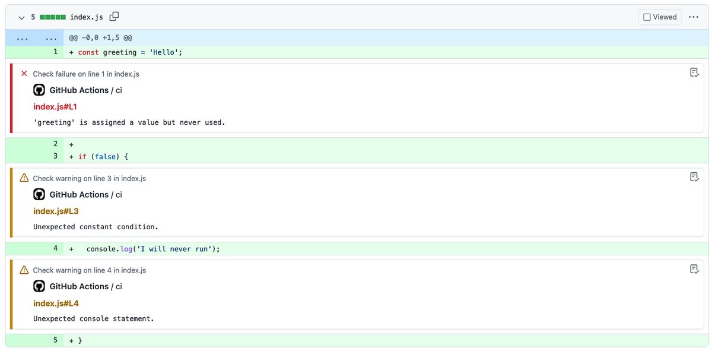Click GitHub logo in line 1 annotation
Viewport: 712px width, 351px height.
click(x=39, y=90)
